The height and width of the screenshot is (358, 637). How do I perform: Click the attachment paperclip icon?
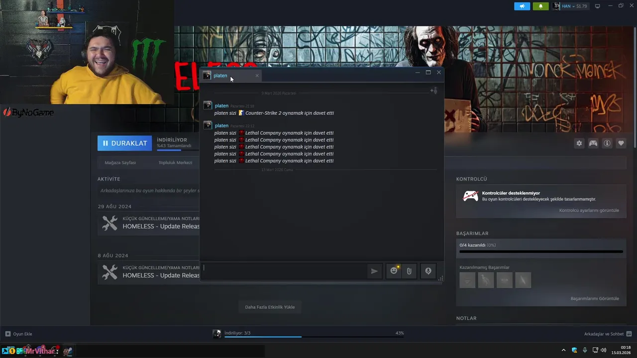click(x=409, y=271)
